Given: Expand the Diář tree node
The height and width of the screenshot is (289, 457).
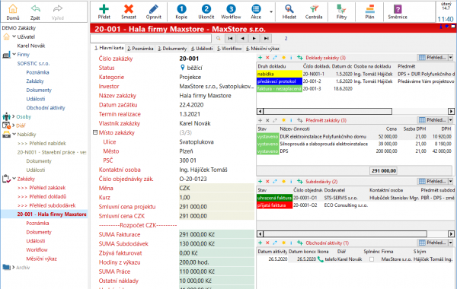Looking at the screenshot, I should [14, 125].
